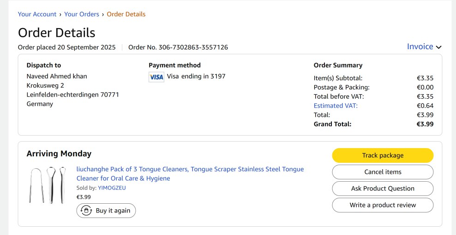Select Ask Product Question button
The width and height of the screenshot is (456, 235).
coord(383,189)
